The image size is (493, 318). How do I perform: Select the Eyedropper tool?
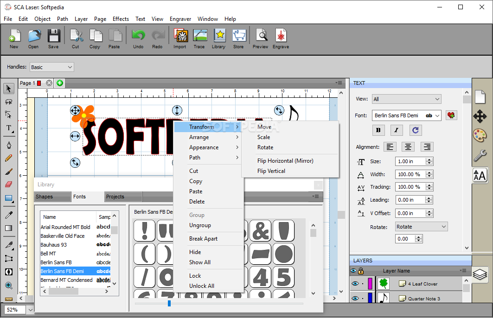[x=9, y=215]
